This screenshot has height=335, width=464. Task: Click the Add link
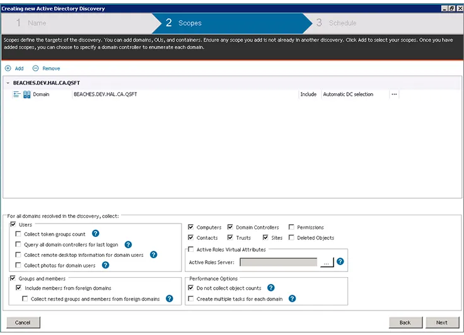click(20, 69)
